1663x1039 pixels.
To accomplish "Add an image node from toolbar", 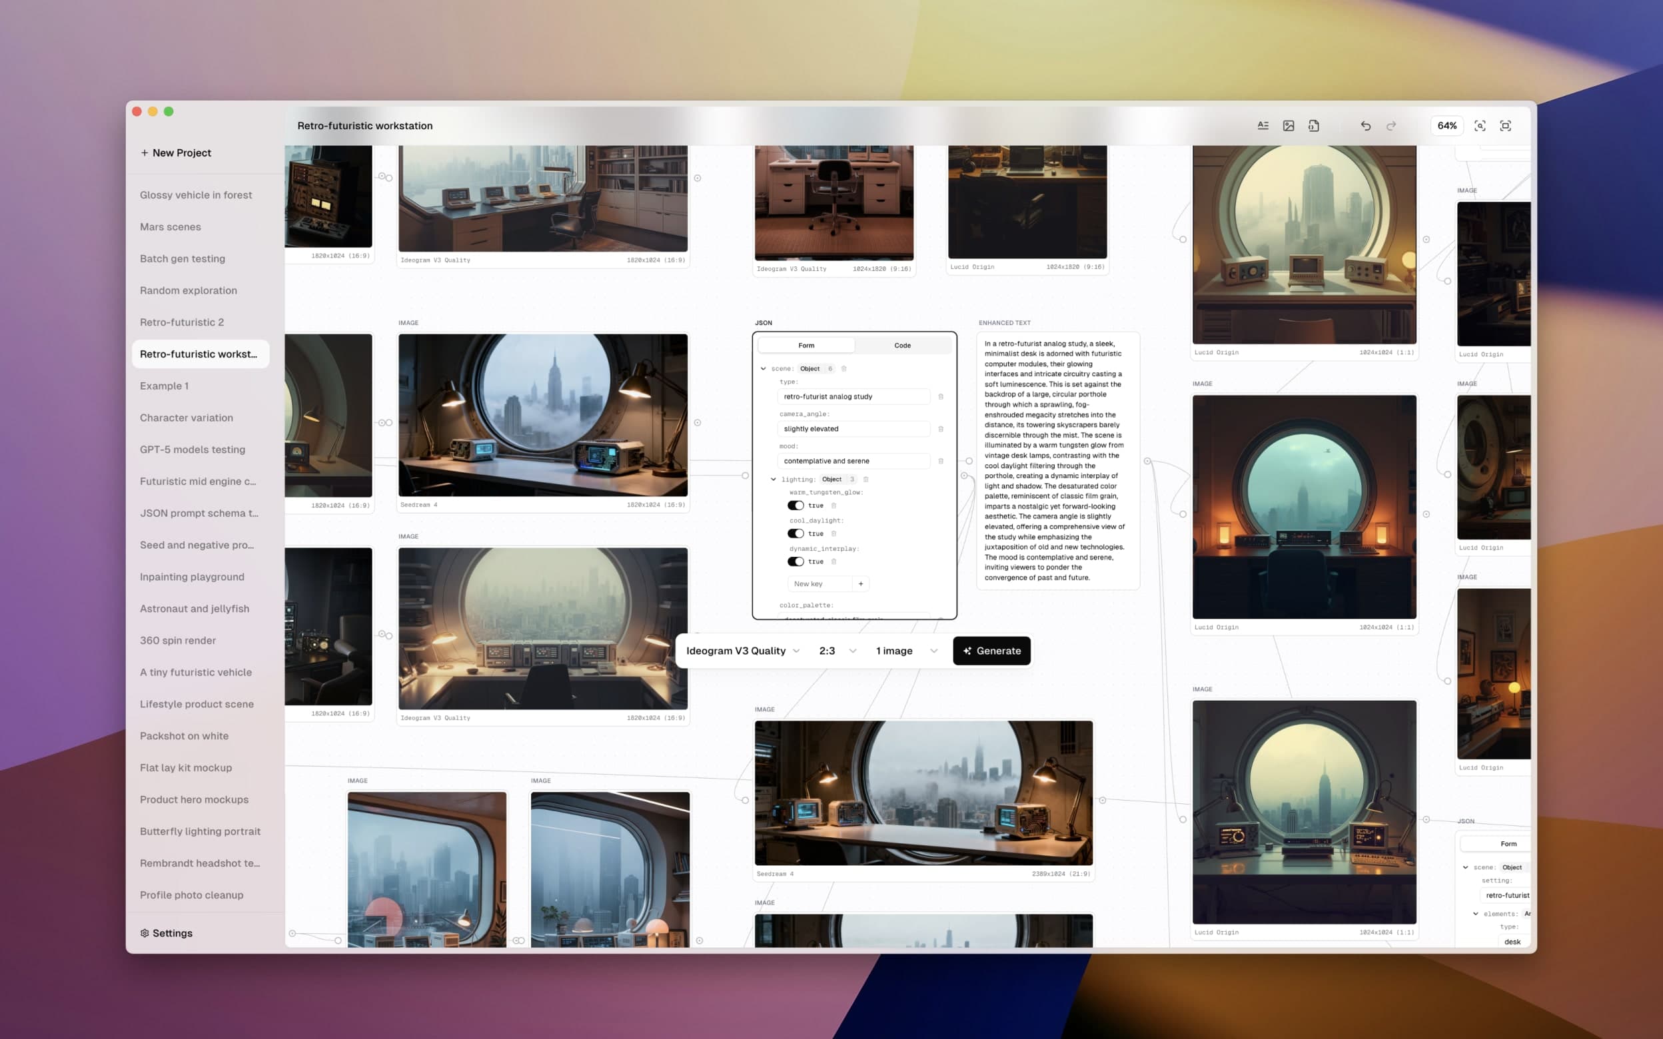I will click(1289, 126).
